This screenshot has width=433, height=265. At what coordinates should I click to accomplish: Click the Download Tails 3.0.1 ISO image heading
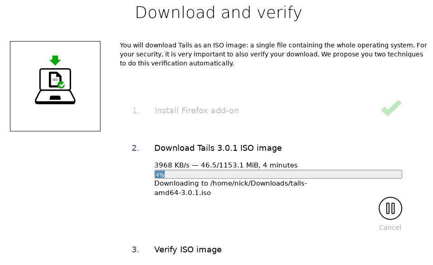click(218, 148)
